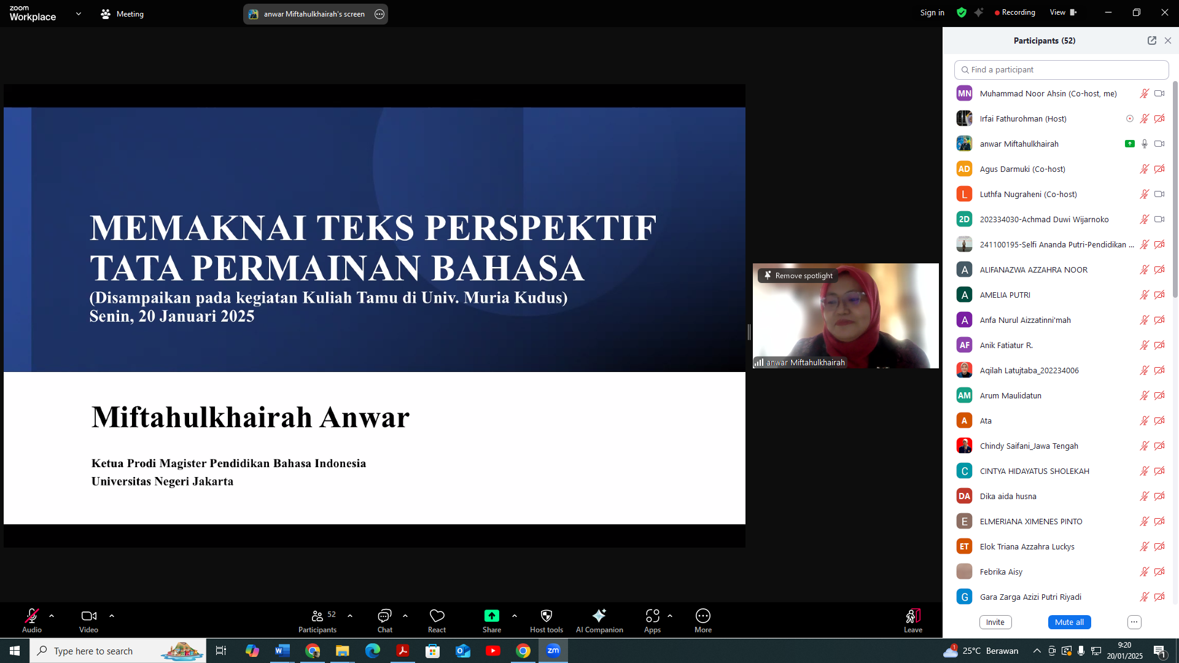Image resolution: width=1179 pixels, height=663 pixels.
Task: Select the Meeting tab
Action: [122, 14]
